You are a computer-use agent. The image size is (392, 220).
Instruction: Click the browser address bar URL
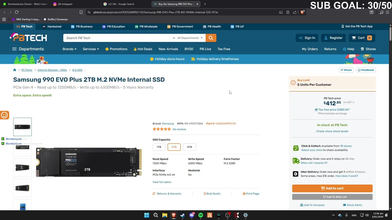[x=156, y=12]
